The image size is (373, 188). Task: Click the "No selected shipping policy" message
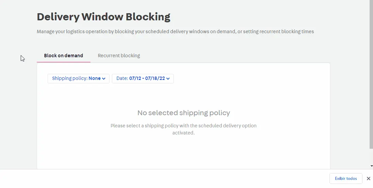[x=184, y=113]
